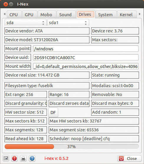Select the Kernel tab
This screenshot has height=164, width=144.
point(127,14)
